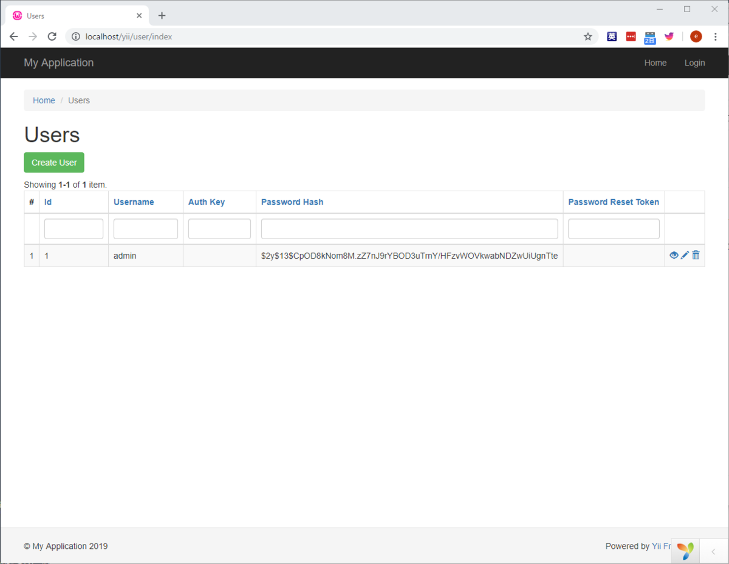Go back with the browser back arrow

tap(14, 36)
